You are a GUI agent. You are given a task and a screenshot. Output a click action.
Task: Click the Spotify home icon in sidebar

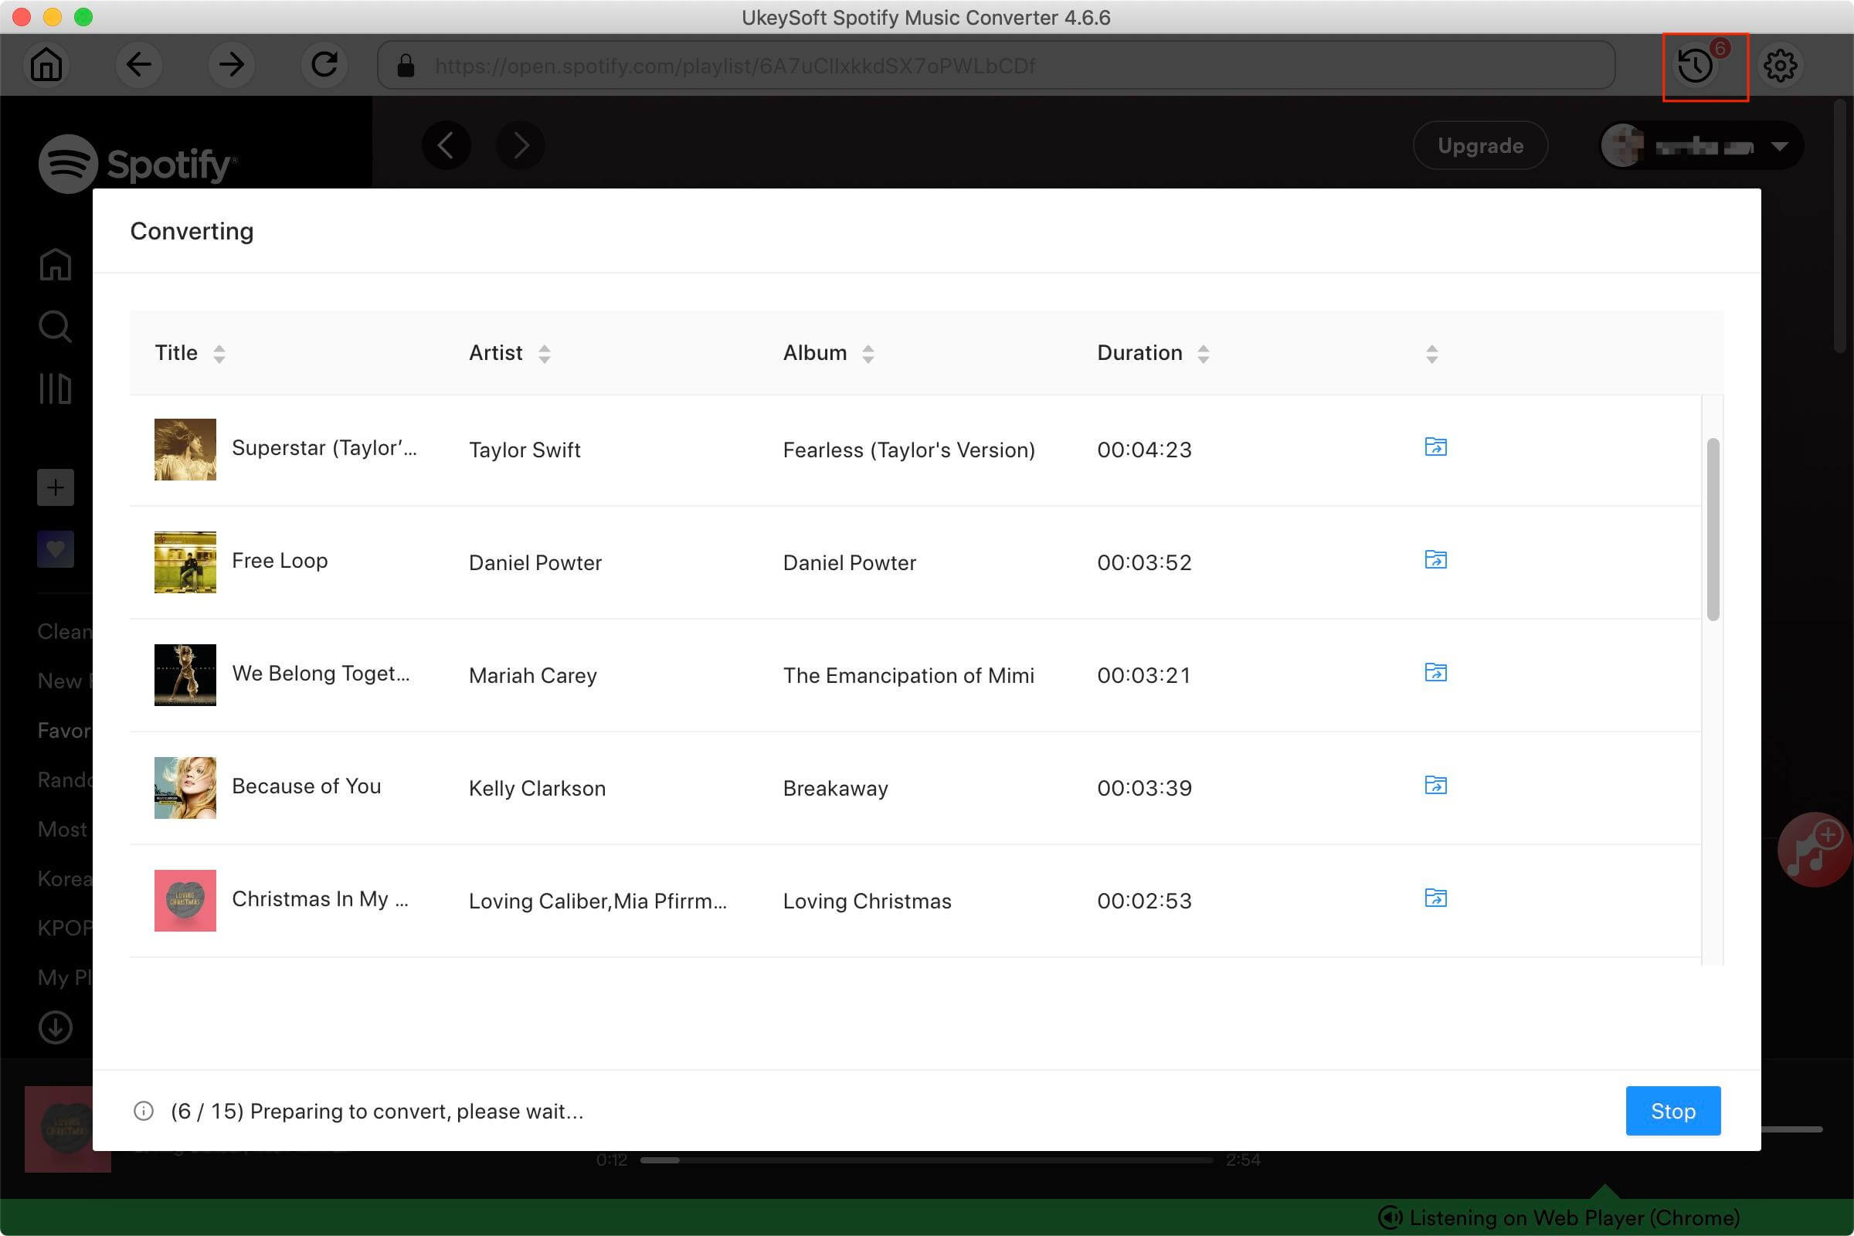tap(54, 265)
